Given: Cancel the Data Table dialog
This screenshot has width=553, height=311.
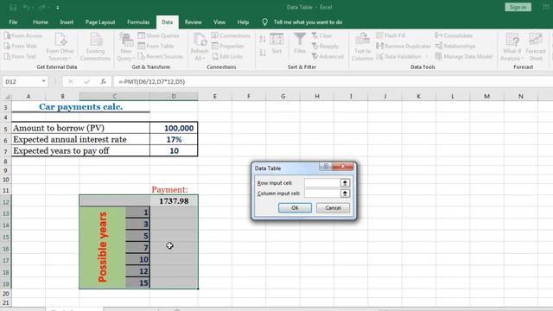Looking at the screenshot, I should [x=333, y=208].
